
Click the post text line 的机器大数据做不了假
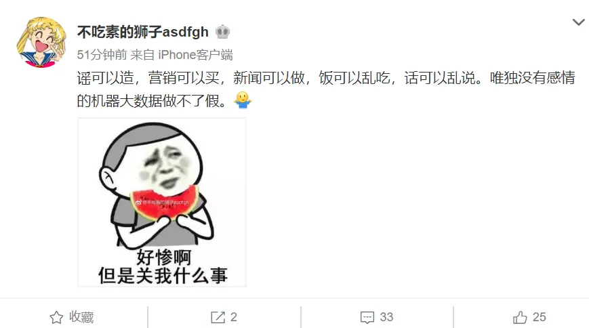tap(152, 101)
